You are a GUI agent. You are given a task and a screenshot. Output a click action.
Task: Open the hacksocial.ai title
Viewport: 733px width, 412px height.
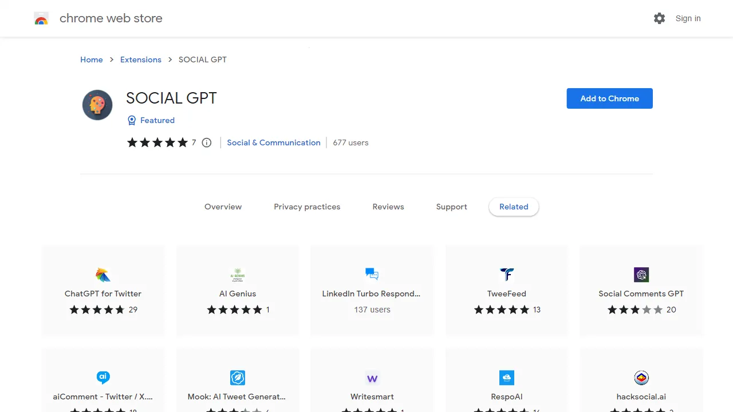tap(641, 397)
